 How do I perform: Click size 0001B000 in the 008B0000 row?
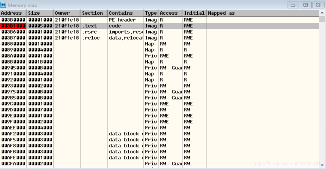(x=40, y=62)
